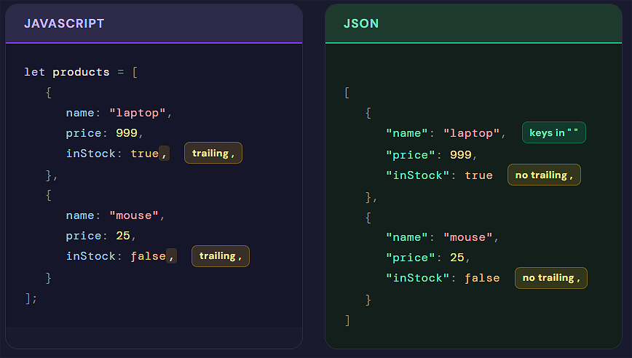Select the green "keys in" badge
Image resolution: width=632 pixels, height=358 pixels.
553,133
